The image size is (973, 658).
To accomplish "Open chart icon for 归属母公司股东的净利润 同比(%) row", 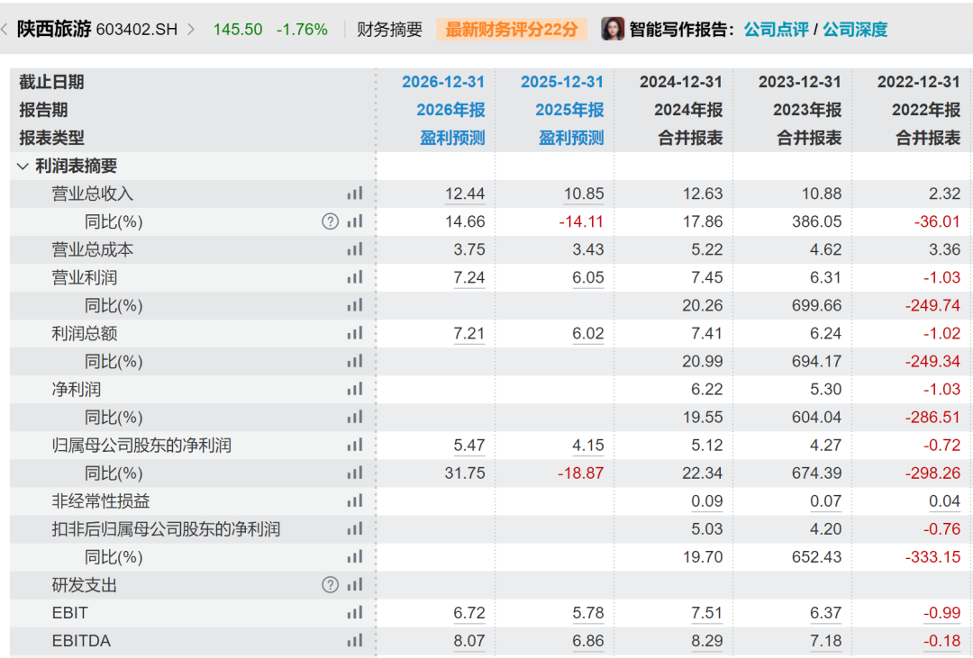I will 355,473.
